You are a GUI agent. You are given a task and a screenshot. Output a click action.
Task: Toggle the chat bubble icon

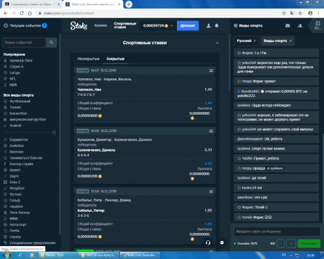pos(222,243)
